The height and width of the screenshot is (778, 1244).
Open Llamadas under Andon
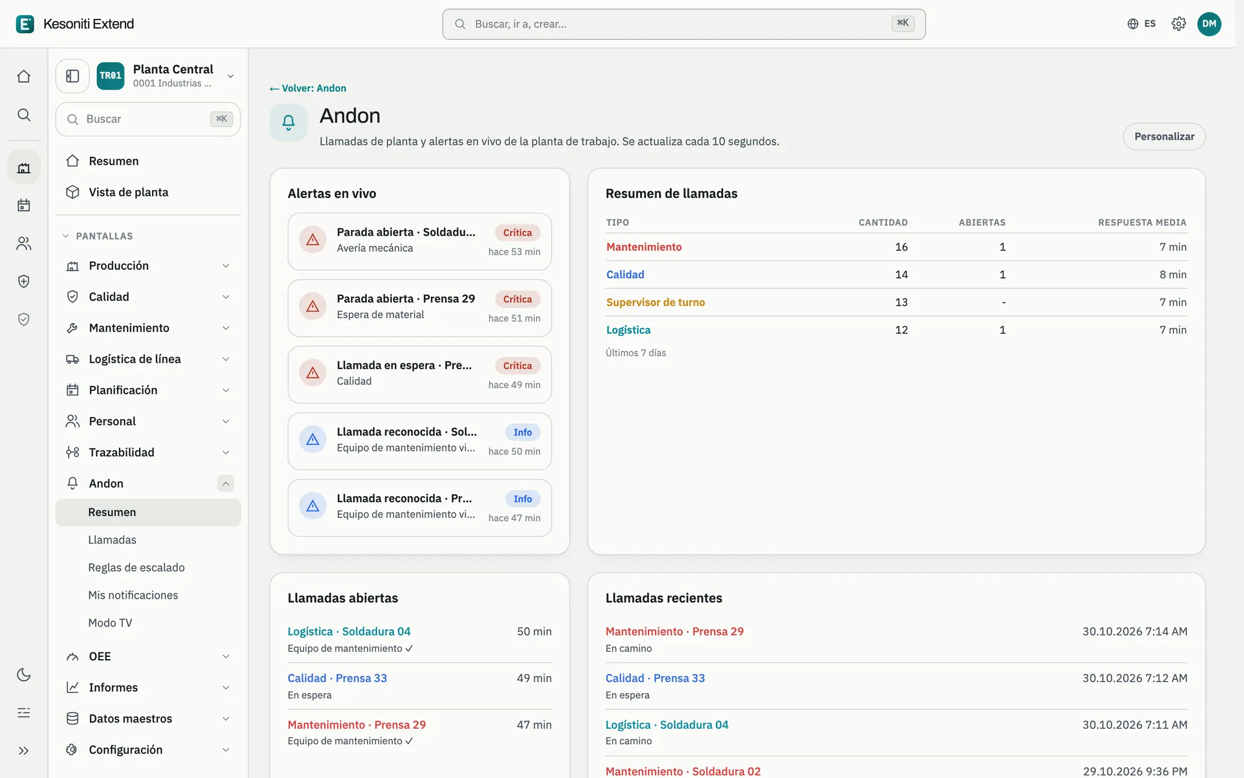pos(148,540)
